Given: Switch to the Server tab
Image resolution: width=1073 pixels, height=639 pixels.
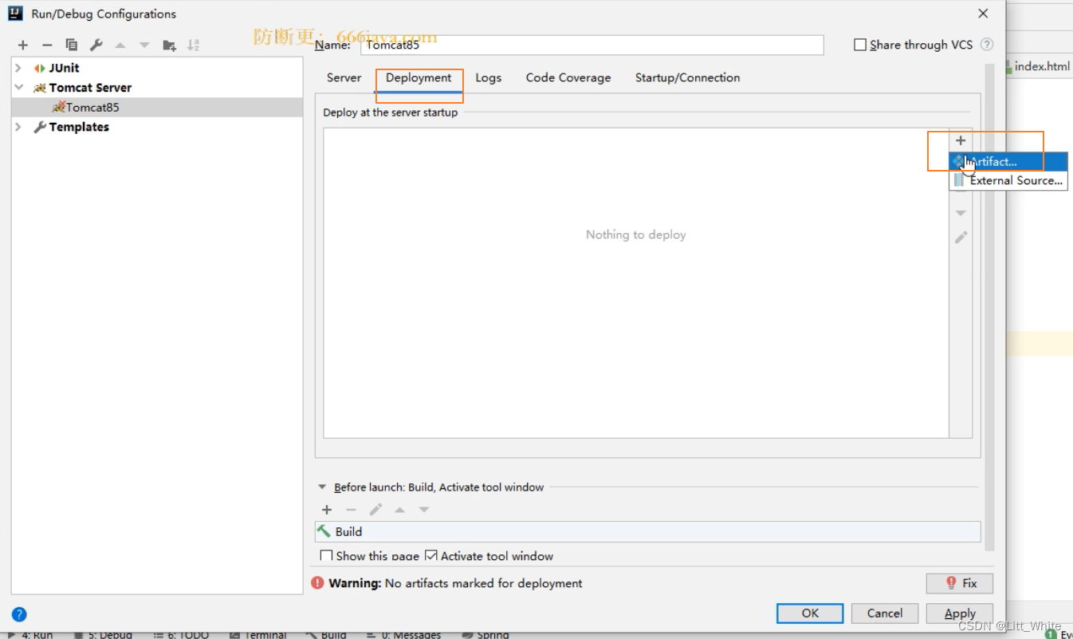Looking at the screenshot, I should tap(344, 77).
